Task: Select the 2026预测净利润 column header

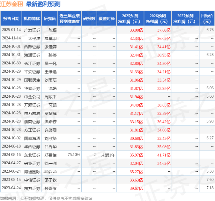Action: click(x=158, y=19)
